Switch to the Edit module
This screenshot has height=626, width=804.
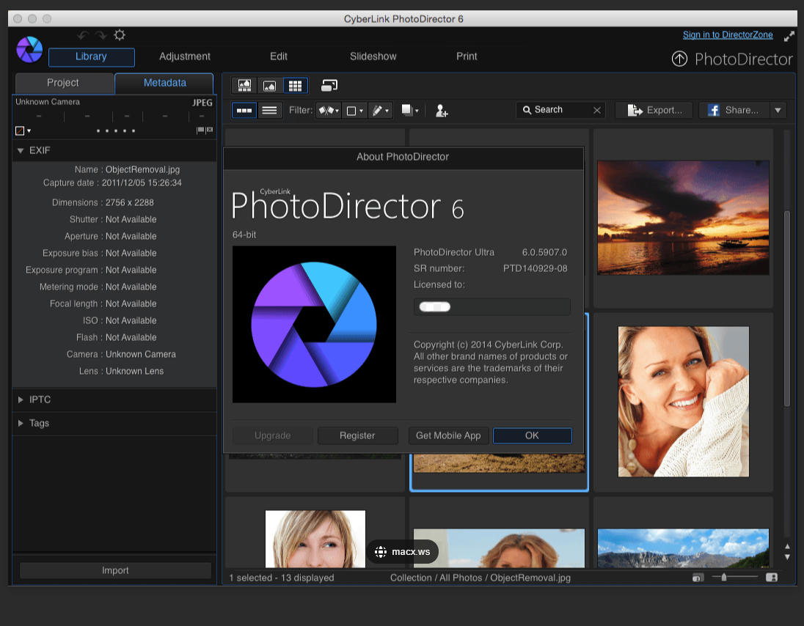pos(279,56)
